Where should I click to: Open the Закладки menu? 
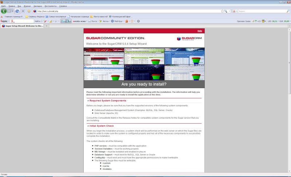[x=38, y=6]
